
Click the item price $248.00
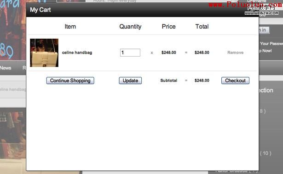coord(169,52)
